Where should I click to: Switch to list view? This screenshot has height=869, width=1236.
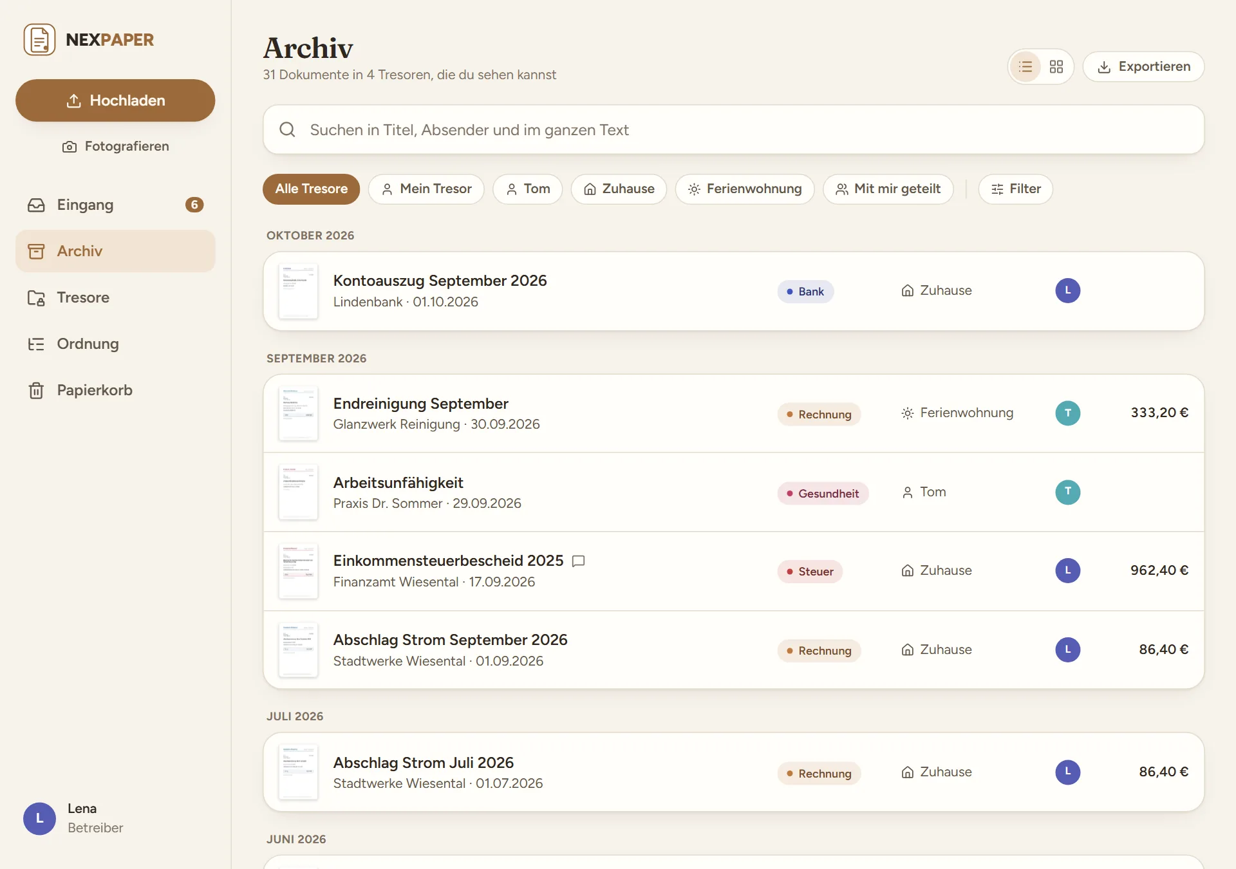pos(1025,66)
